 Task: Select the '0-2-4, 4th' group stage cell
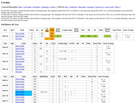(63, 59)
